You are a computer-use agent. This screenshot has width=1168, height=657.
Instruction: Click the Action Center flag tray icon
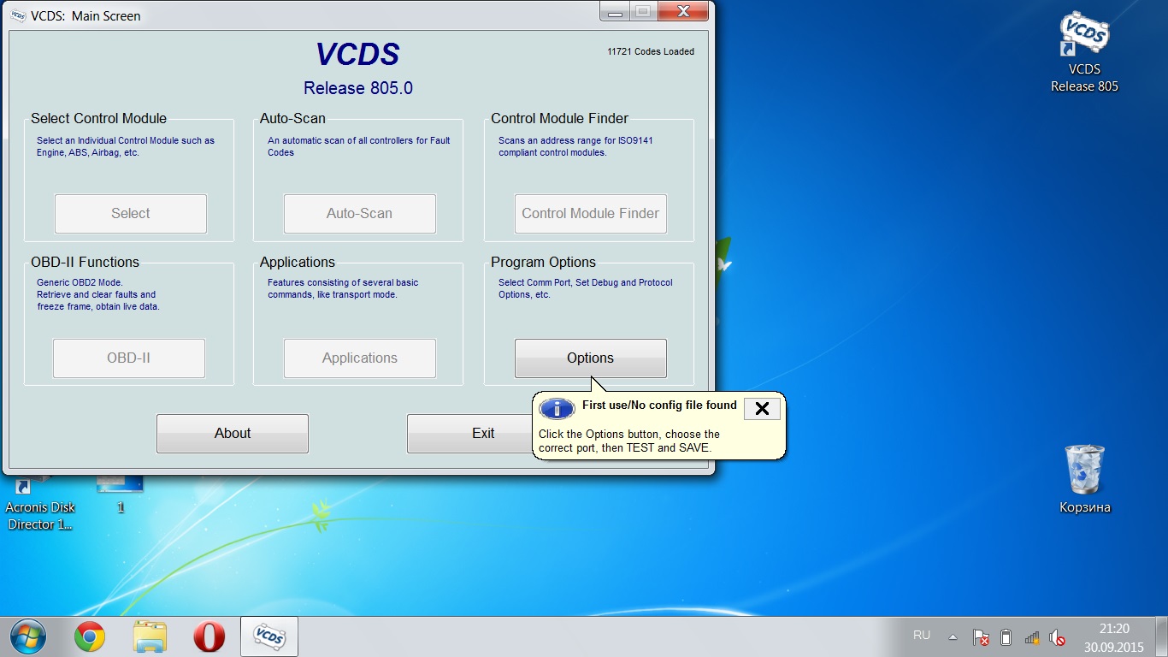click(981, 637)
